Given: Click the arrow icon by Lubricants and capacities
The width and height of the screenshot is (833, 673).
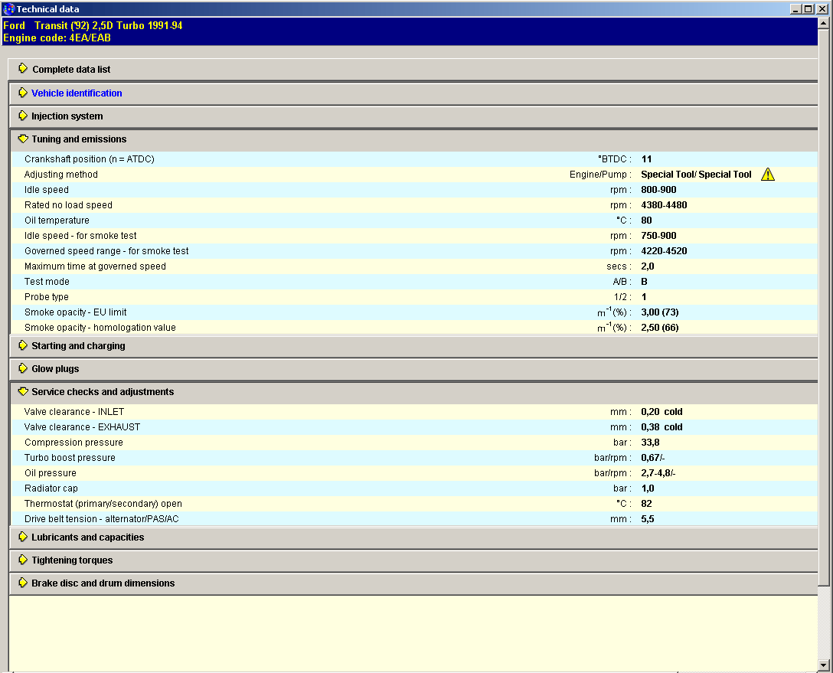Looking at the screenshot, I should [x=23, y=537].
